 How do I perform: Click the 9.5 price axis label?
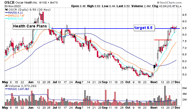[184, 15]
